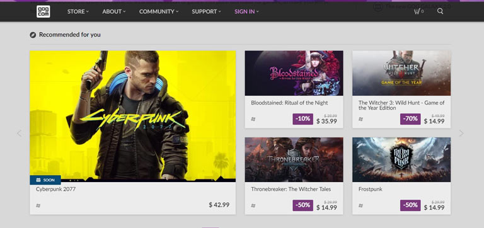Open the Cyberpunk 2077 banner image
Screen dimensions: 484x228
(133, 117)
